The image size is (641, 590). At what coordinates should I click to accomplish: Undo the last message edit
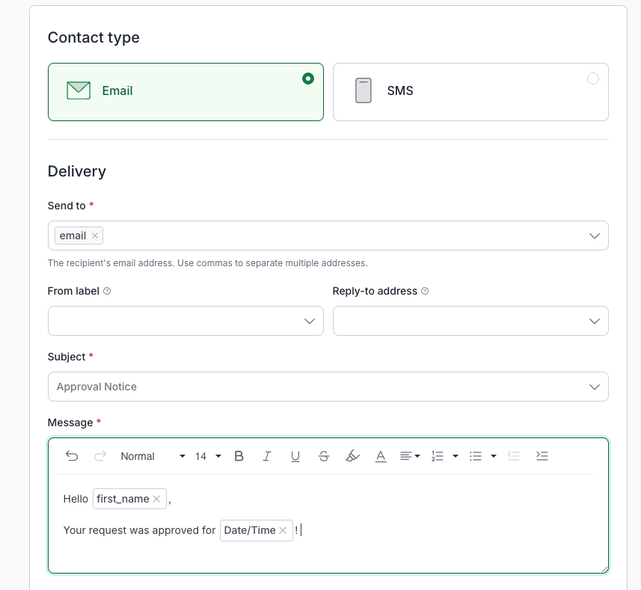pos(72,456)
